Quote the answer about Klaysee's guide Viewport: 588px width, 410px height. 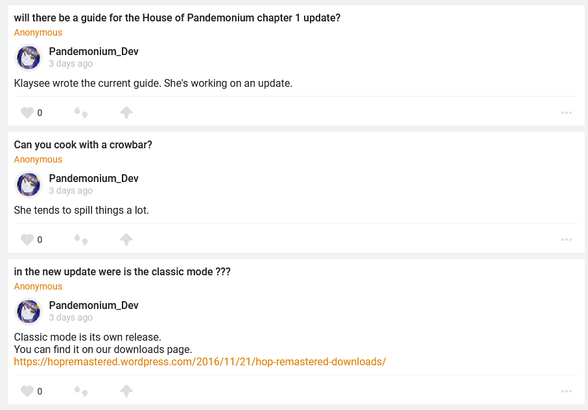81,113
